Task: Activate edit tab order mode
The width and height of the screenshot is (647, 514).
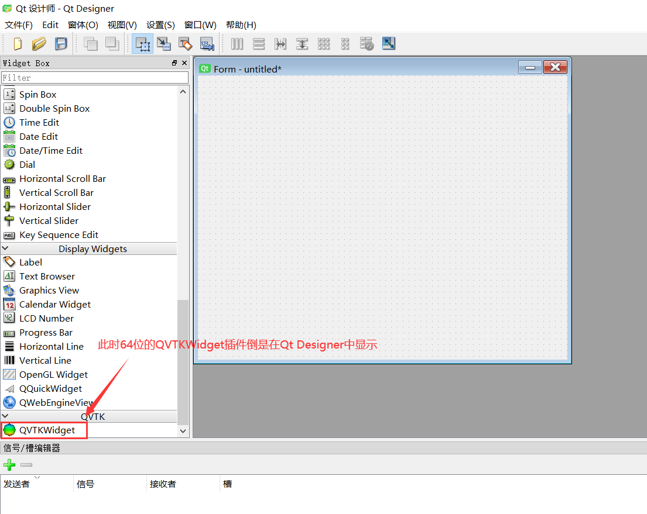Action: click(x=207, y=43)
